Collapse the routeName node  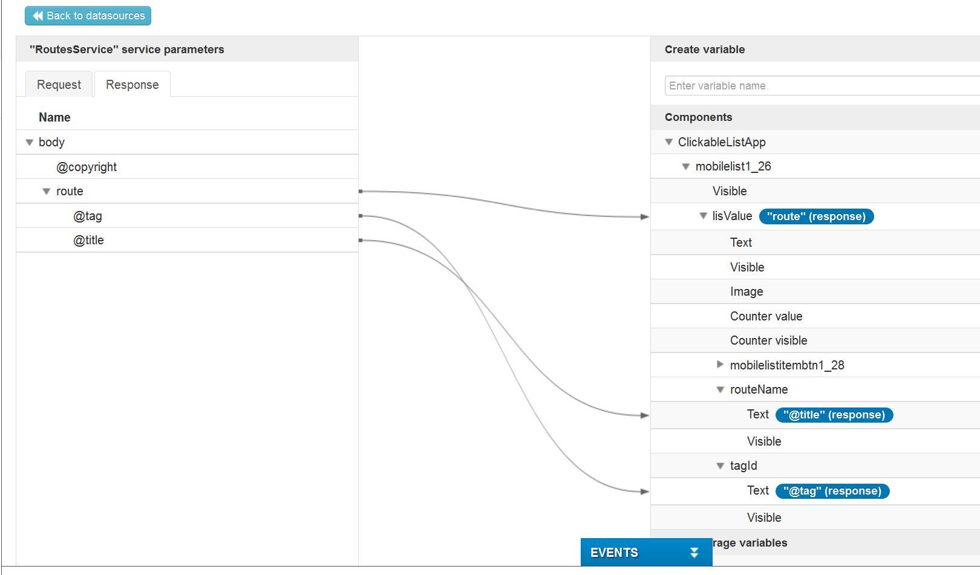[720, 390]
